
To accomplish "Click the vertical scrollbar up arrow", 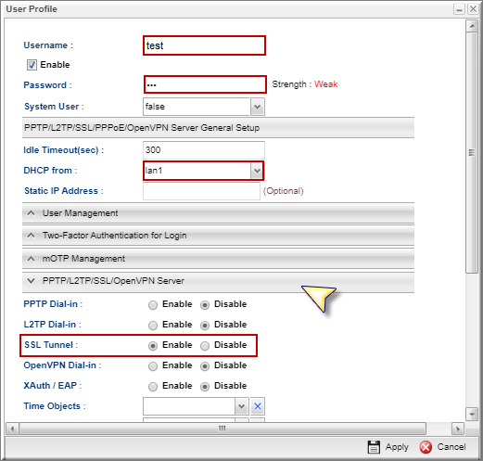I will [x=472, y=26].
